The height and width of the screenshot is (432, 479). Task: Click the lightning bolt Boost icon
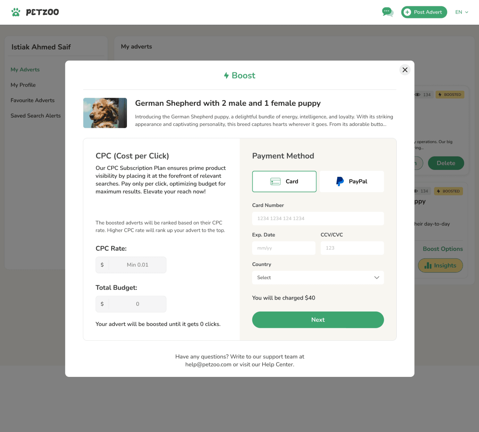pyautogui.click(x=226, y=76)
